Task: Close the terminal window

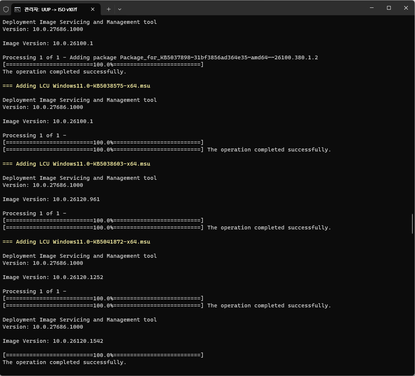Action: tap(406, 8)
